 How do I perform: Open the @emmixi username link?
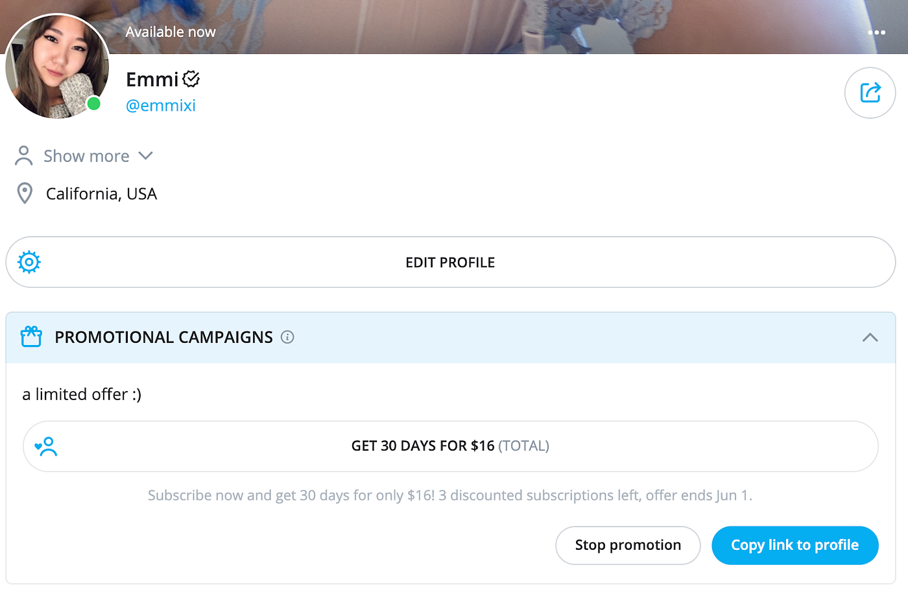click(161, 105)
